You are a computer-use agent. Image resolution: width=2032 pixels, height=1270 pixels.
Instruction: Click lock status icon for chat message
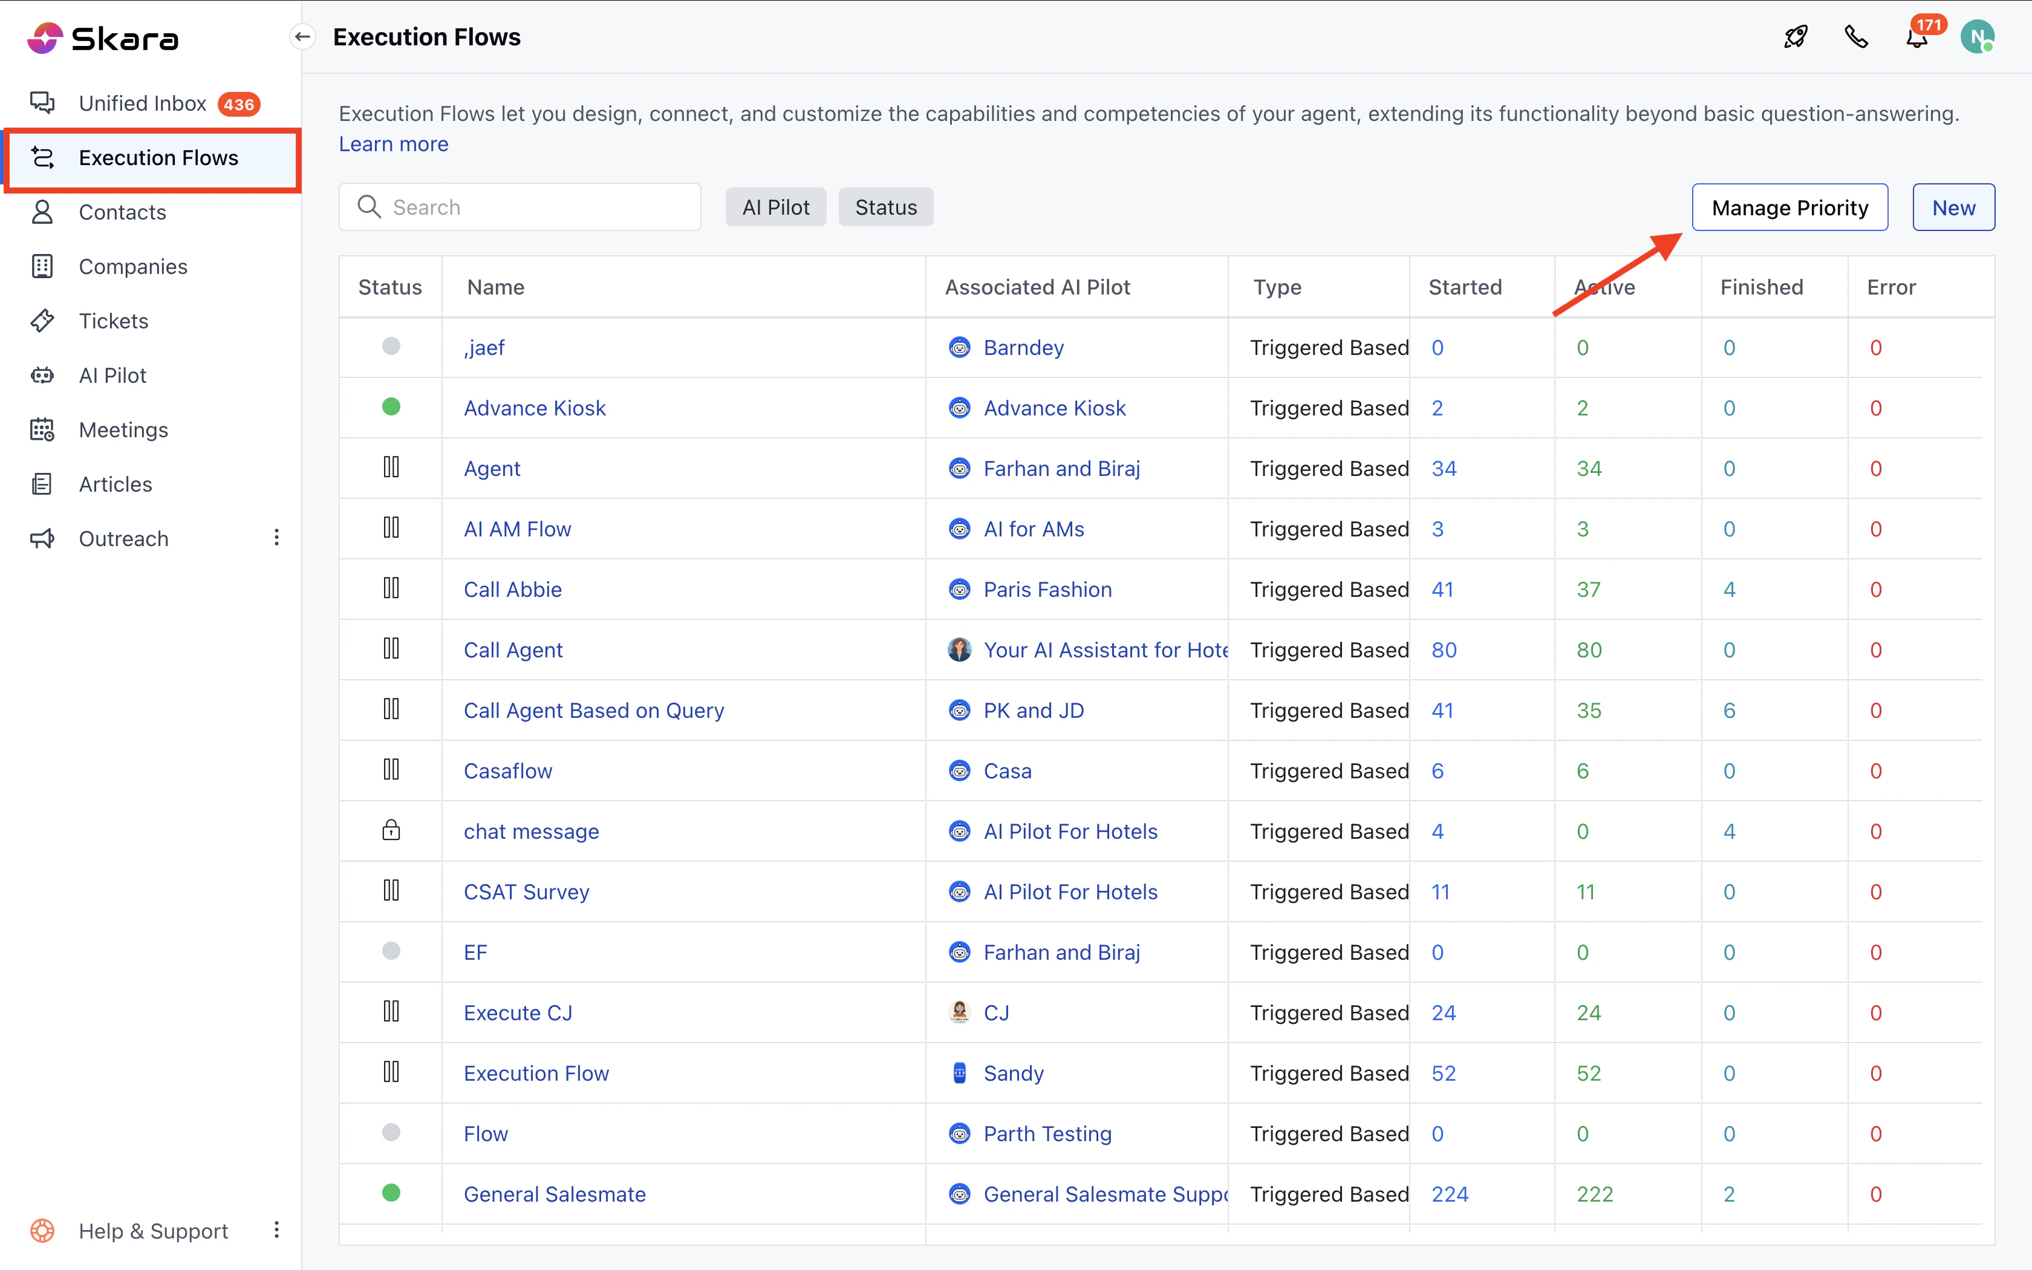click(x=391, y=831)
